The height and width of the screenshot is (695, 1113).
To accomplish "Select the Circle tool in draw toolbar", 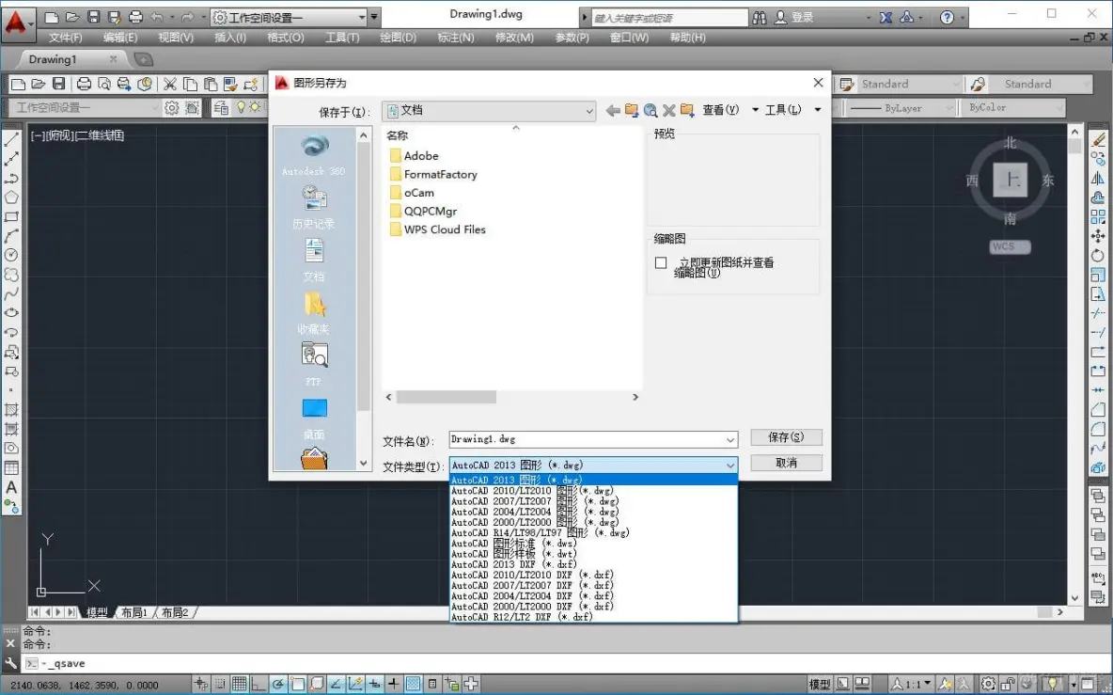I will (11, 255).
